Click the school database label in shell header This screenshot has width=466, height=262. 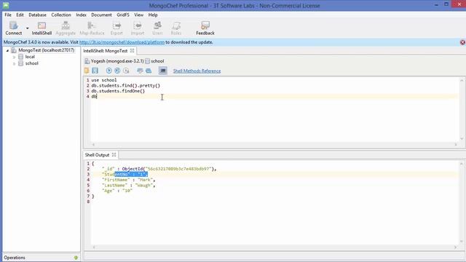157,61
